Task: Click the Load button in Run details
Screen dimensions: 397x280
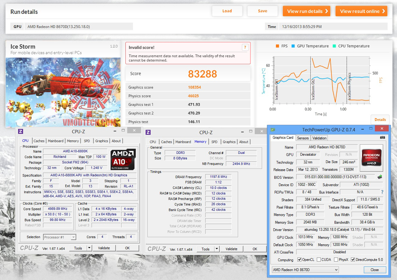Action: [x=227, y=11]
